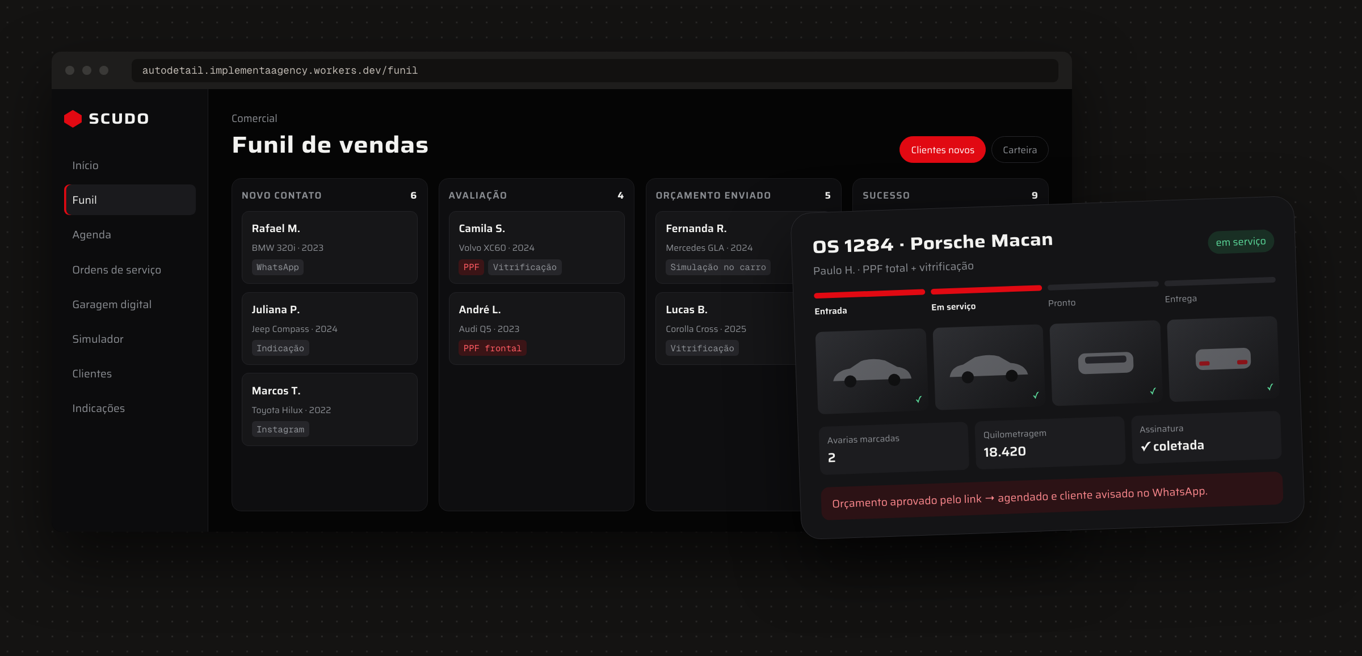Open the side-view car photo under Entrada
This screenshot has width=1362, height=656.
pos(872,371)
